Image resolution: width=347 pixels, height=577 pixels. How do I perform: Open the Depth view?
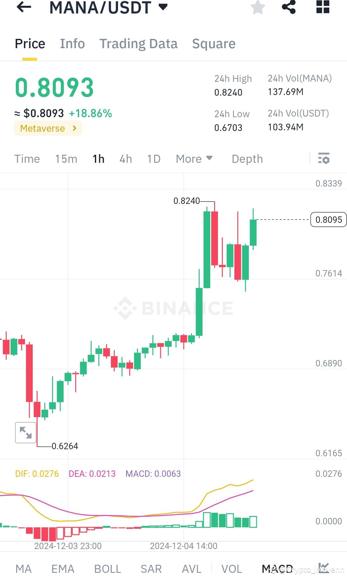click(x=247, y=159)
